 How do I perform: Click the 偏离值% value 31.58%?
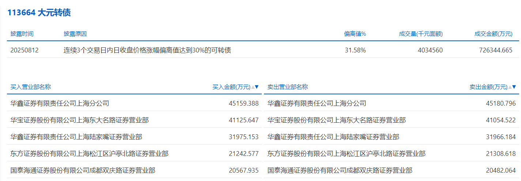point(355,51)
